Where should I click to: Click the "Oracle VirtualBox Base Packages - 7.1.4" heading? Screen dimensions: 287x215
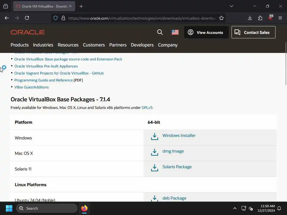click(x=61, y=99)
